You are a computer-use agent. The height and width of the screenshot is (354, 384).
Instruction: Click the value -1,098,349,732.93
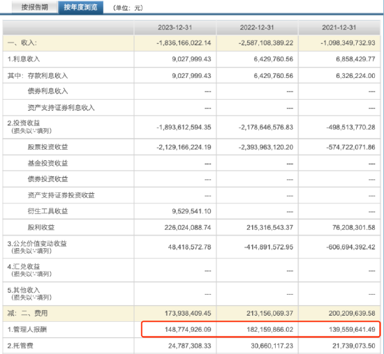pyautogui.click(x=348, y=43)
